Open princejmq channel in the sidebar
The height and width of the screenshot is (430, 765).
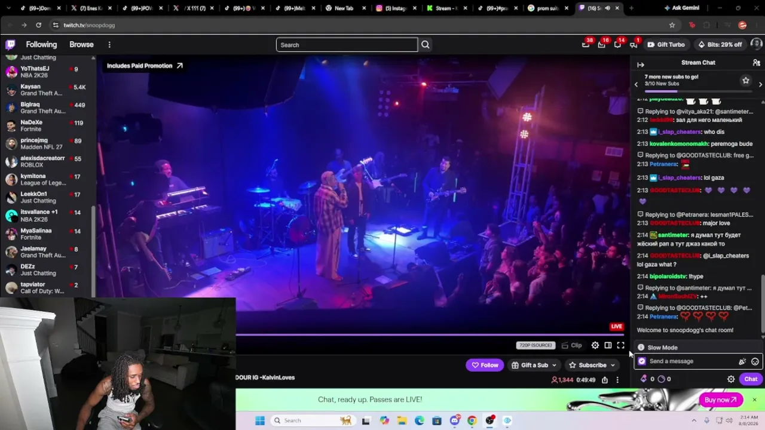pyautogui.click(x=48, y=143)
